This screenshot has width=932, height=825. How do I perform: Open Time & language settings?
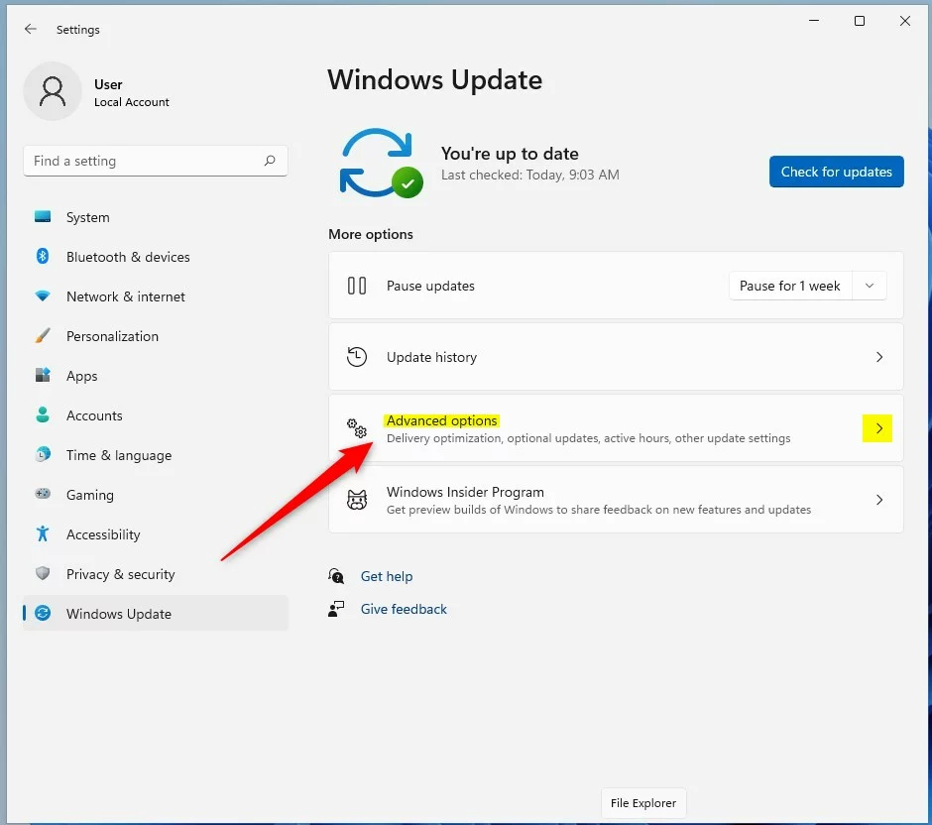156,455
